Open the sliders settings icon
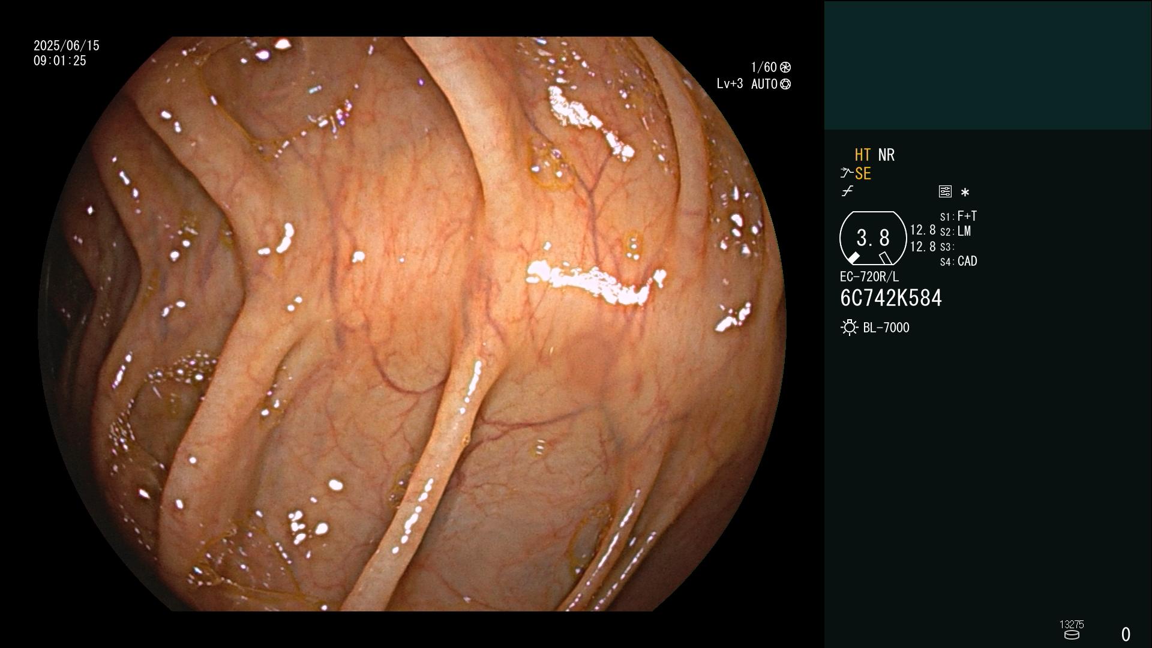The height and width of the screenshot is (648, 1152). pyautogui.click(x=945, y=191)
